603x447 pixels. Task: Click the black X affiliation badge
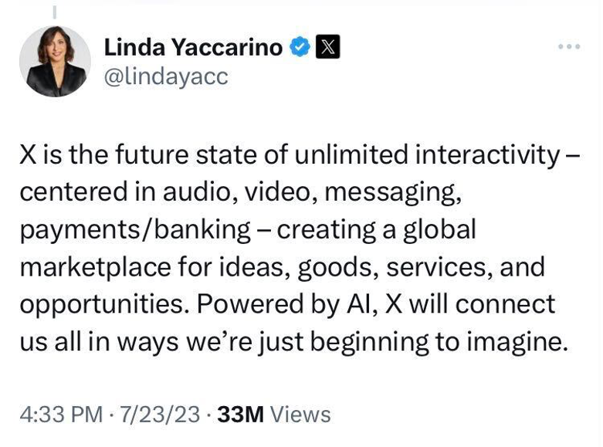tap(328, 48)
